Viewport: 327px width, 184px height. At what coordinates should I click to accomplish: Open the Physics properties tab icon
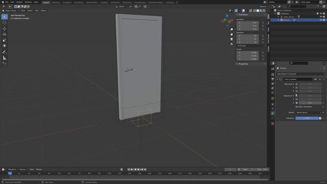click(272, 109)
